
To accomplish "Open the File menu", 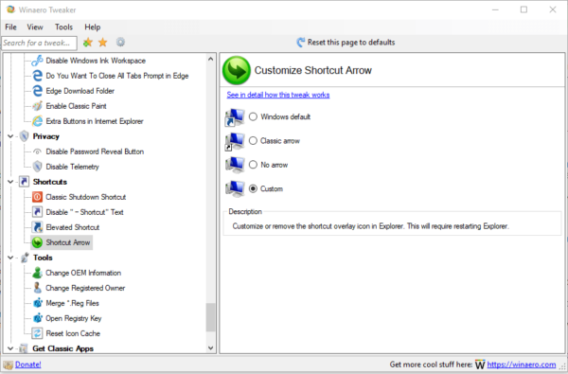I will tap(10, 27).
